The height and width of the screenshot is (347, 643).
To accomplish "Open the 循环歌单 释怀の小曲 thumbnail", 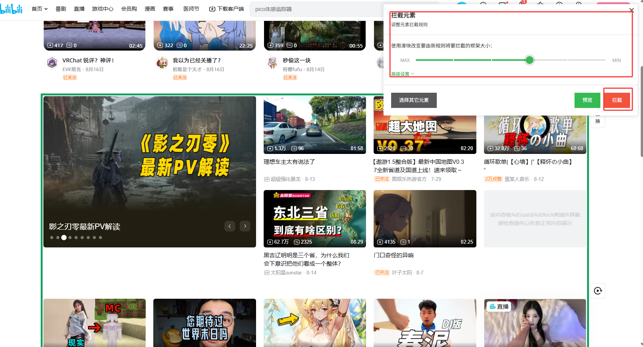I will pos(535,135).
